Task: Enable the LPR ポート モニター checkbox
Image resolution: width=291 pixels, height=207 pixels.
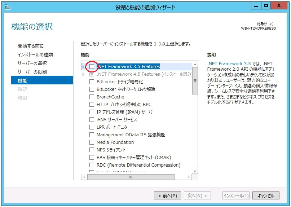Action: point(92,127)
